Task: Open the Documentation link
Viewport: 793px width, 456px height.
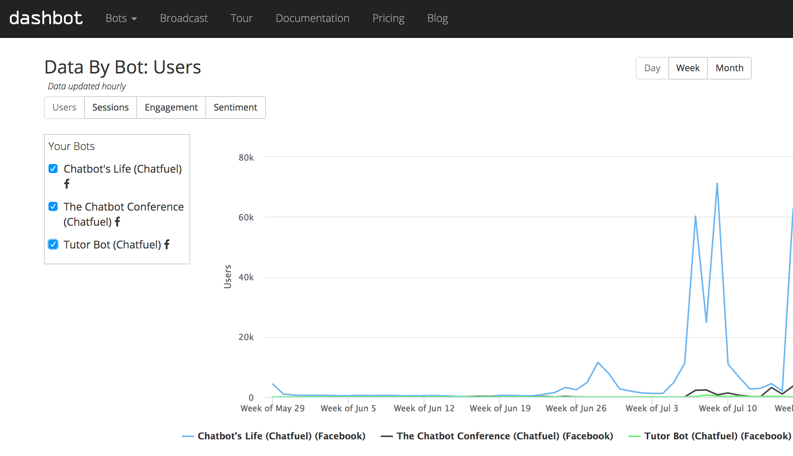Action: click(312, 18)
